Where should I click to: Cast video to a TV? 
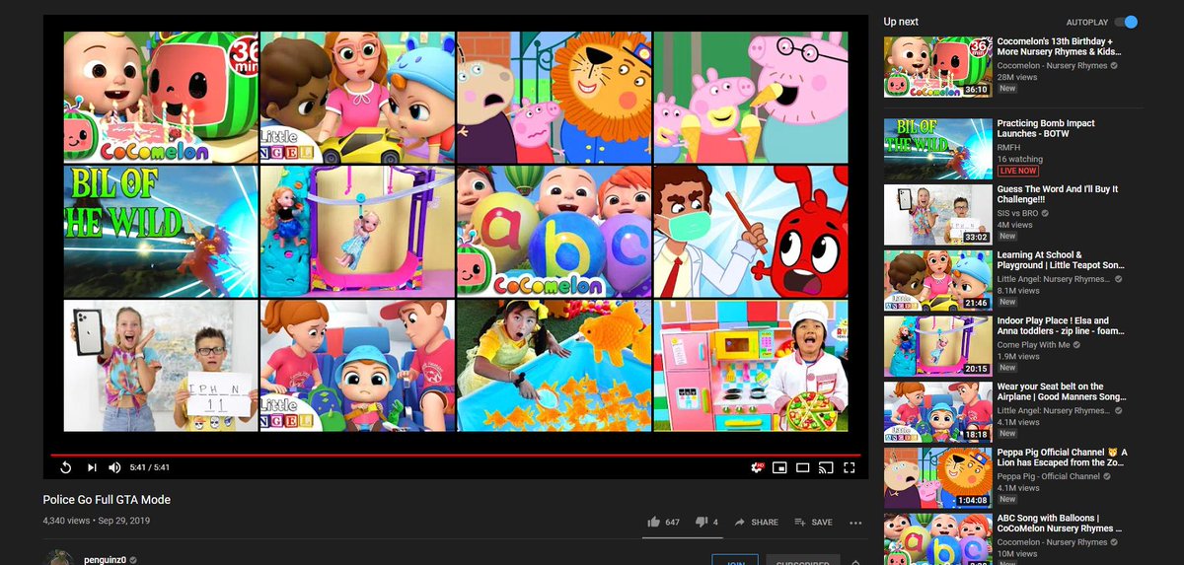826,467
